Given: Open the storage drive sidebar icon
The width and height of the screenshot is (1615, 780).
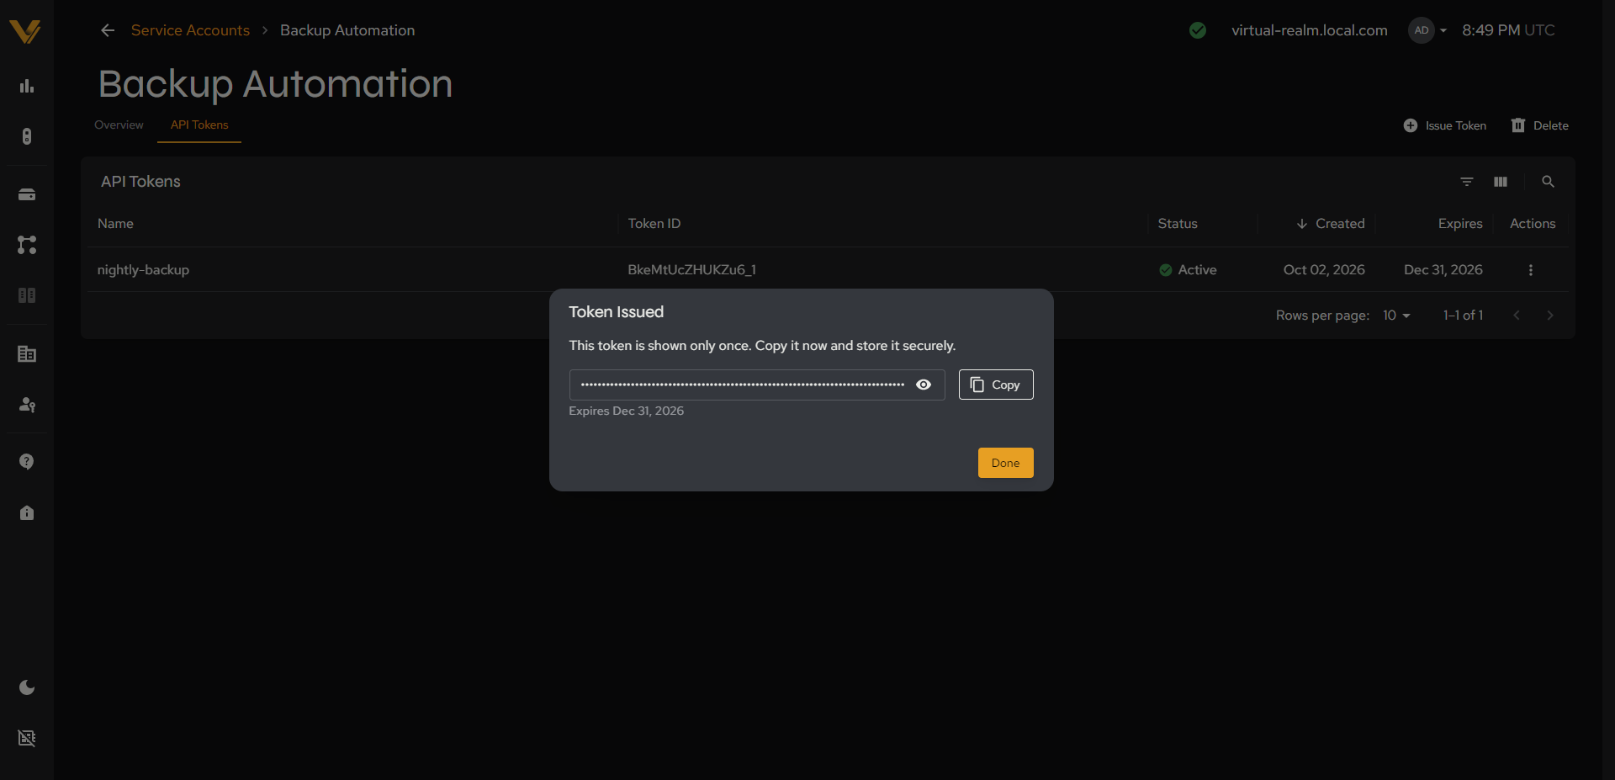Looking at the screenshot, I should pos(27,194).
